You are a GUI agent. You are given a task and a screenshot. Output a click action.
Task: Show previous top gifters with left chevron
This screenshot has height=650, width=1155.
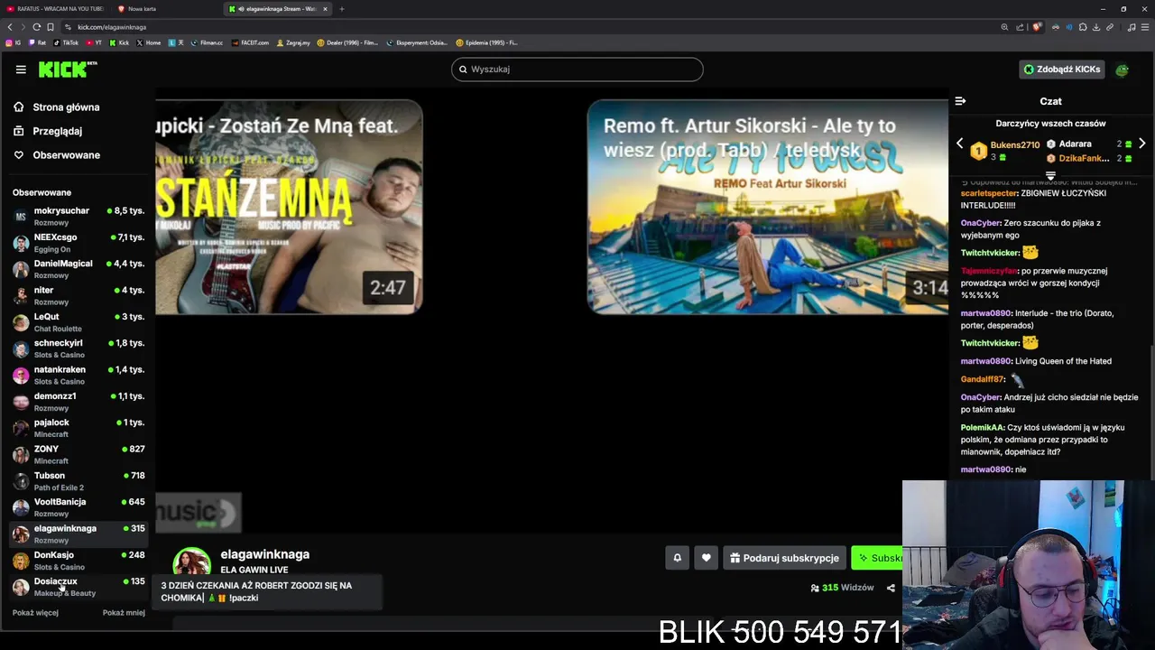point(960,144)
